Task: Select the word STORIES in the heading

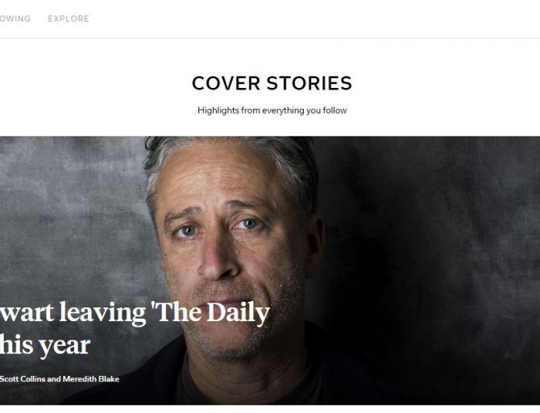Action: point(309,83)
